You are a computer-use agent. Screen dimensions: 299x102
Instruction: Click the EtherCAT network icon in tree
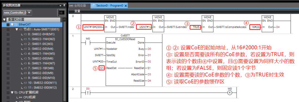coord(16,24)
